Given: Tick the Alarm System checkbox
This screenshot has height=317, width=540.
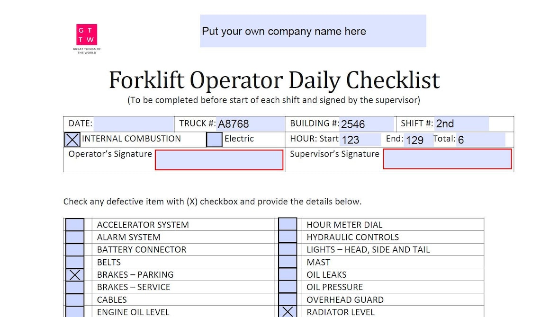Looking at the screenshot, I should pyautogui.click(x=75, y=237).
